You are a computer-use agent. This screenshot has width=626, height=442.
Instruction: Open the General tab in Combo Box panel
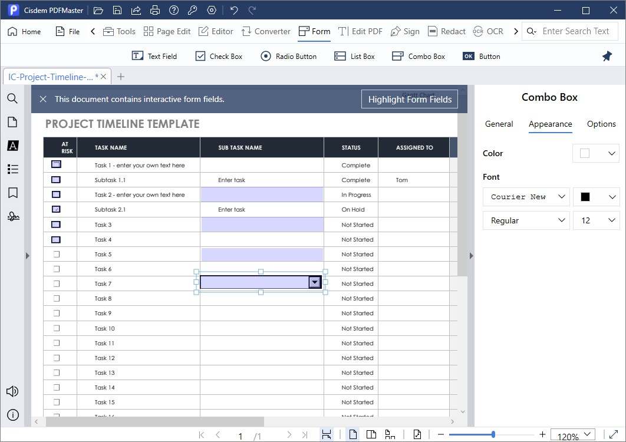(x=499, y=124)
